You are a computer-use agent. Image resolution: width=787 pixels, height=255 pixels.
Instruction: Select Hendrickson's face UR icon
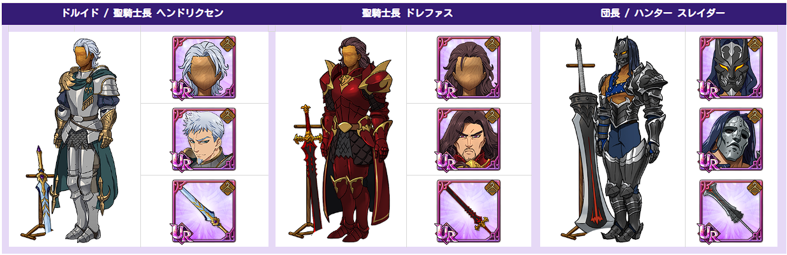(x=204, y=139)
